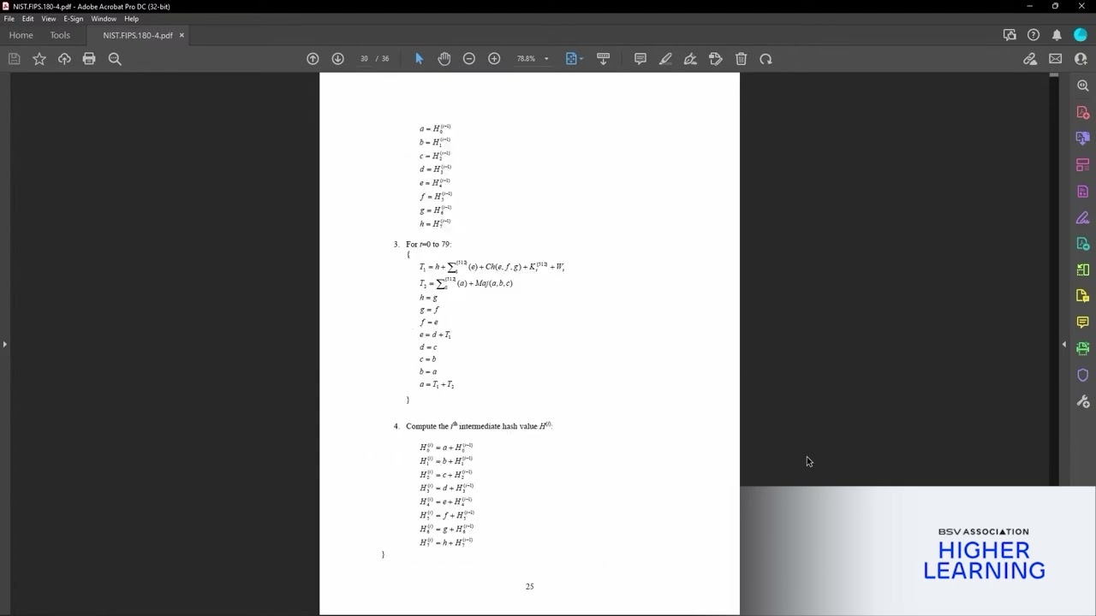Expand the left navigation pane arrow
The image size is (1096, 616).
point(4,344)
